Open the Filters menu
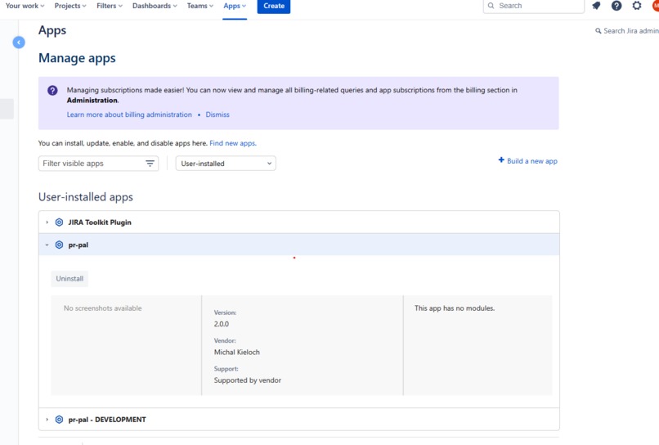The height and width of the screenshot is (445, 659). 110,6
